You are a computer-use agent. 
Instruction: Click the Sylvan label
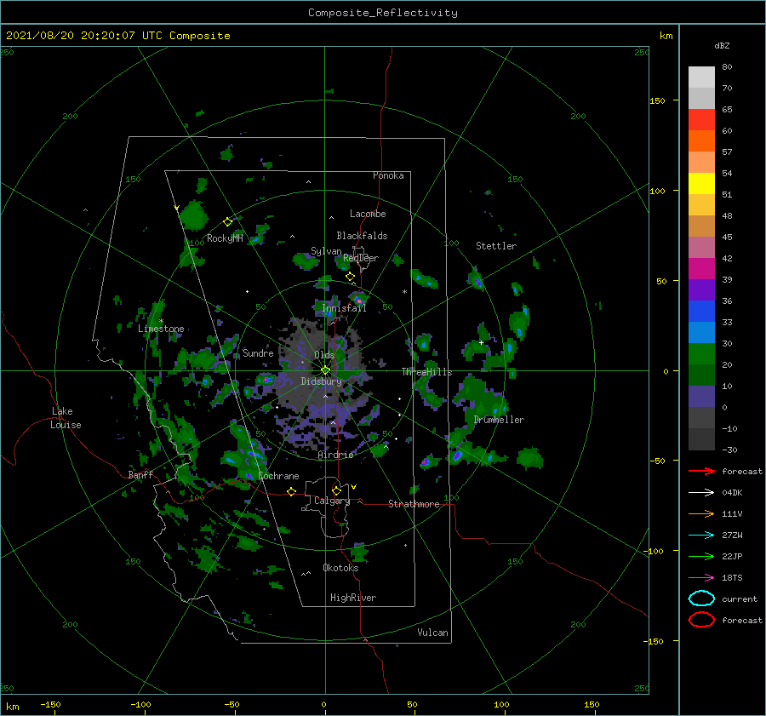click(326, 251)
